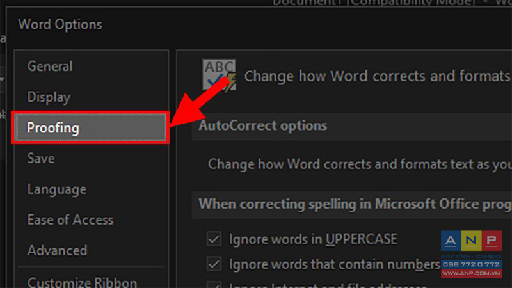Click the Word Options dialog title

pyautogui.click(x=60, y=24)
